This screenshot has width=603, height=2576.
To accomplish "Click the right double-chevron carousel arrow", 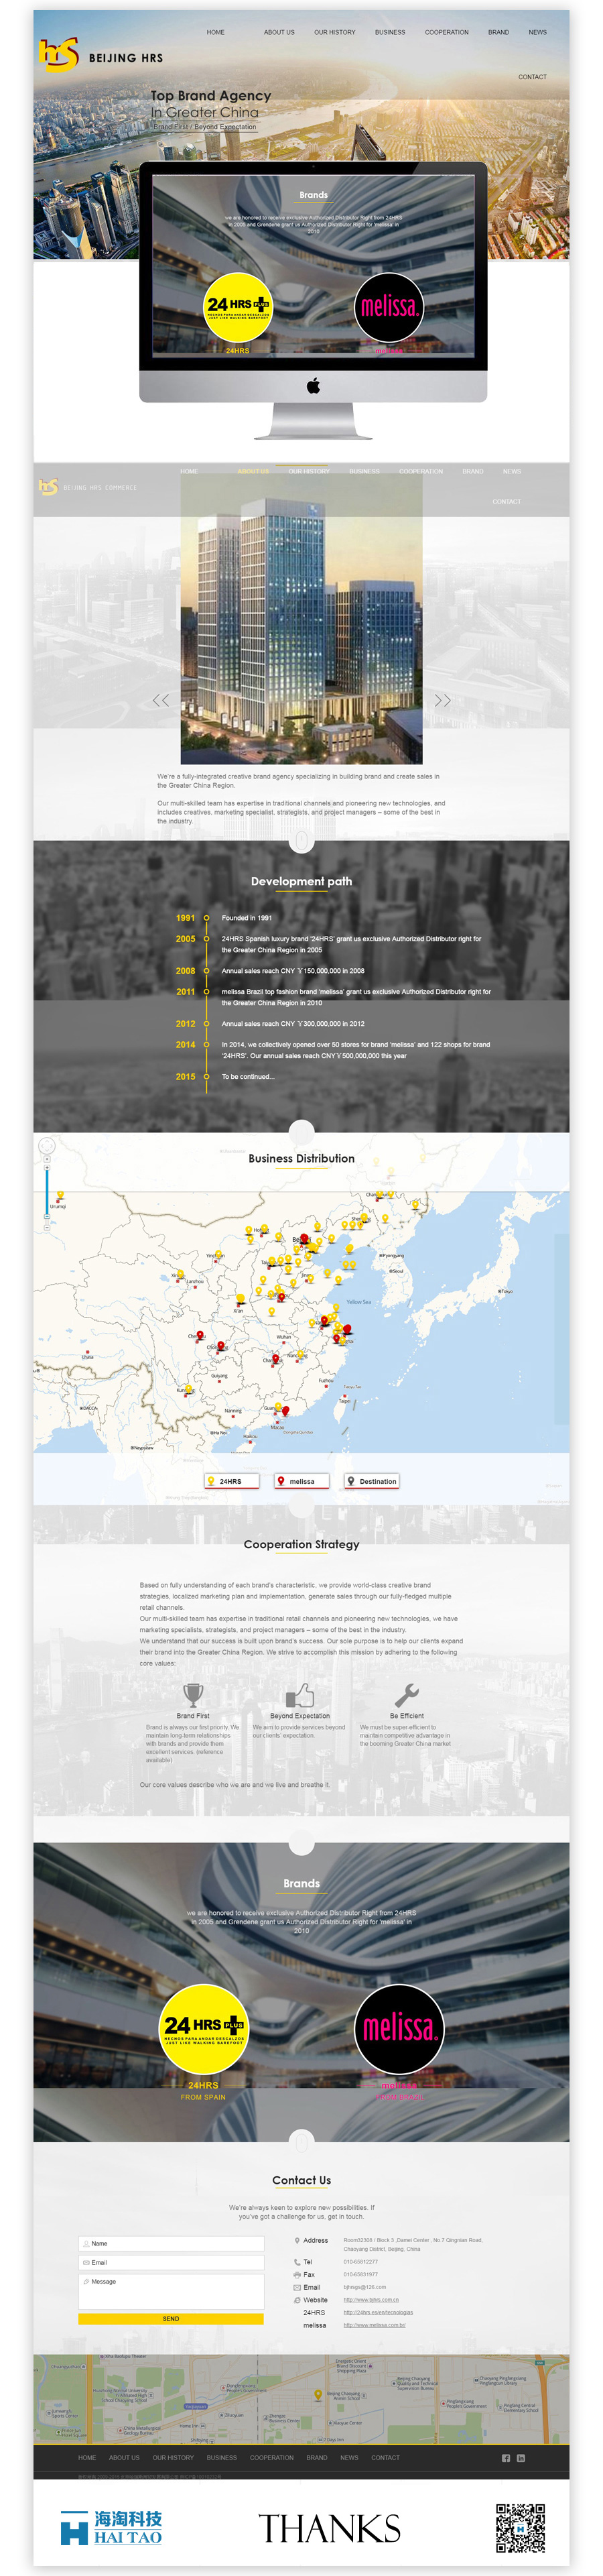I will (x=442, y=700).
